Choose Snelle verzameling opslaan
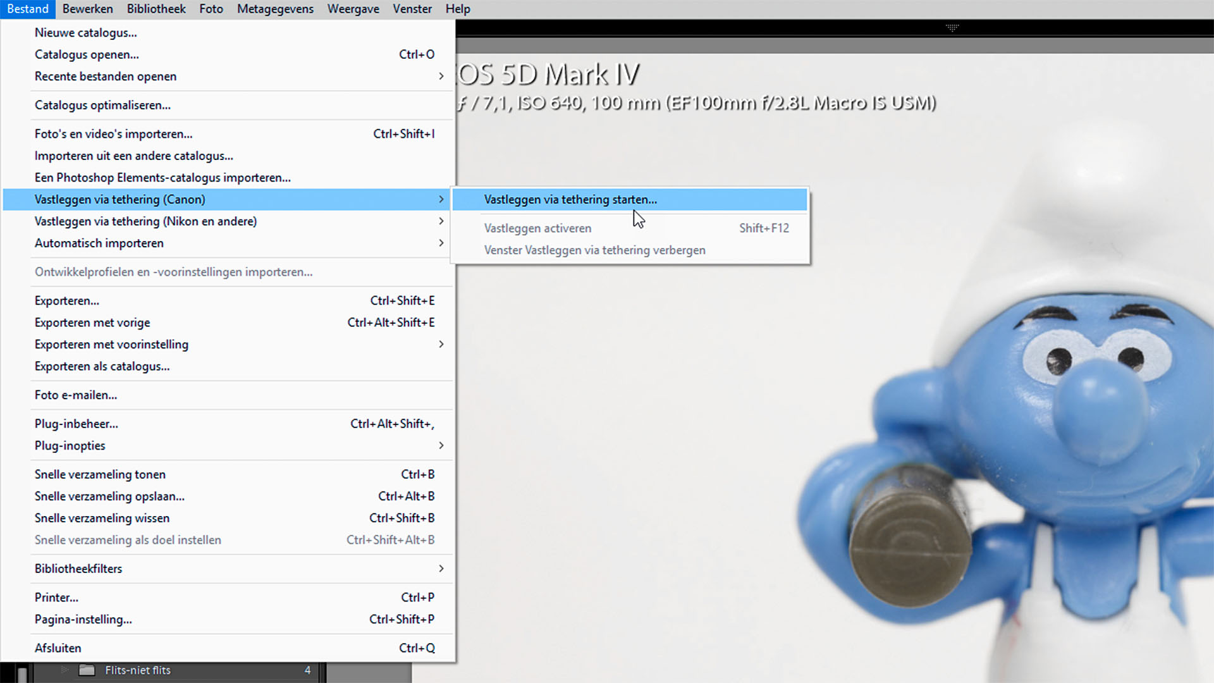Screen dimensions: 1214x683 109,496
